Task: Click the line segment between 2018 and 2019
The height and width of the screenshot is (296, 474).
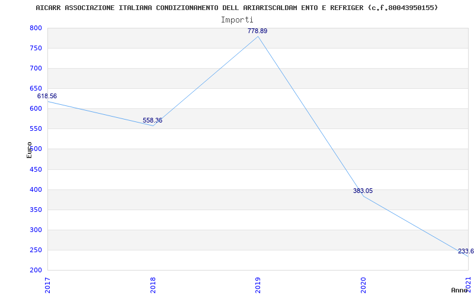Action: point(206,81)
